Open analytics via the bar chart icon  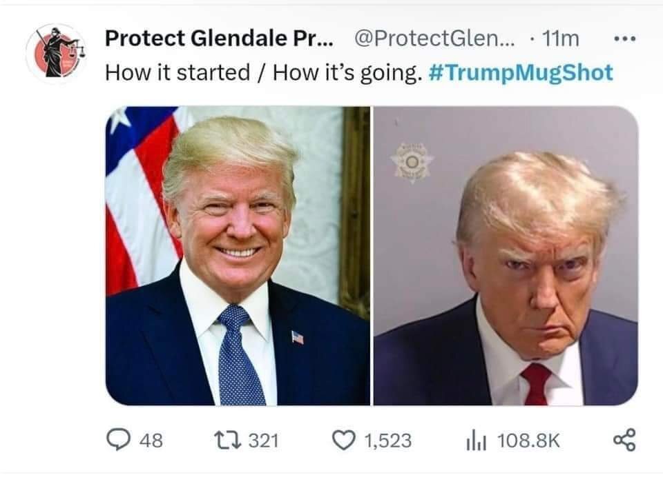(477, 441)
